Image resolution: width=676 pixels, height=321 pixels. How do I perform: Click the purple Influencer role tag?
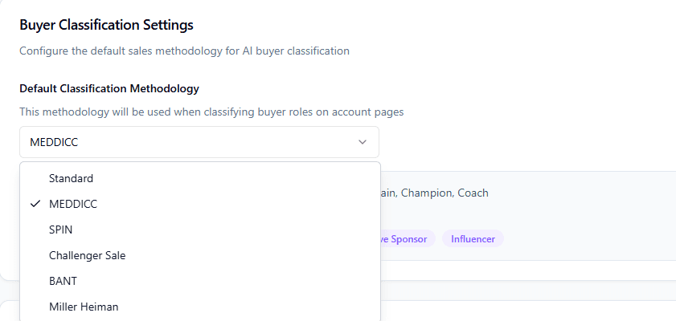[473, 239]
